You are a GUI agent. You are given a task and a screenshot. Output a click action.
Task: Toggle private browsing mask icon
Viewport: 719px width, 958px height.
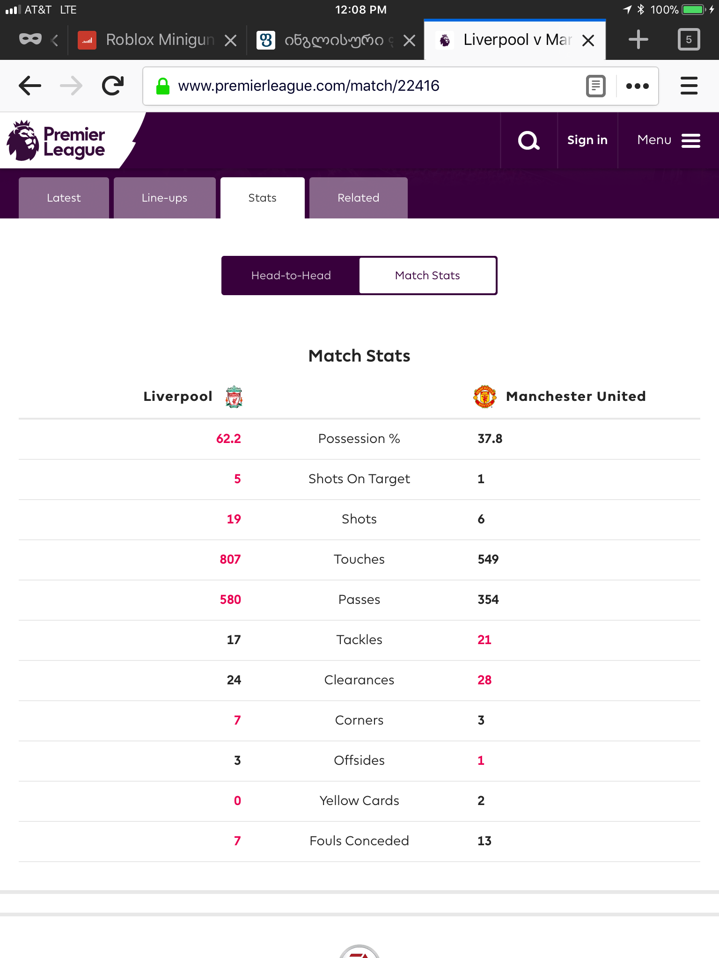coord(30,40)
